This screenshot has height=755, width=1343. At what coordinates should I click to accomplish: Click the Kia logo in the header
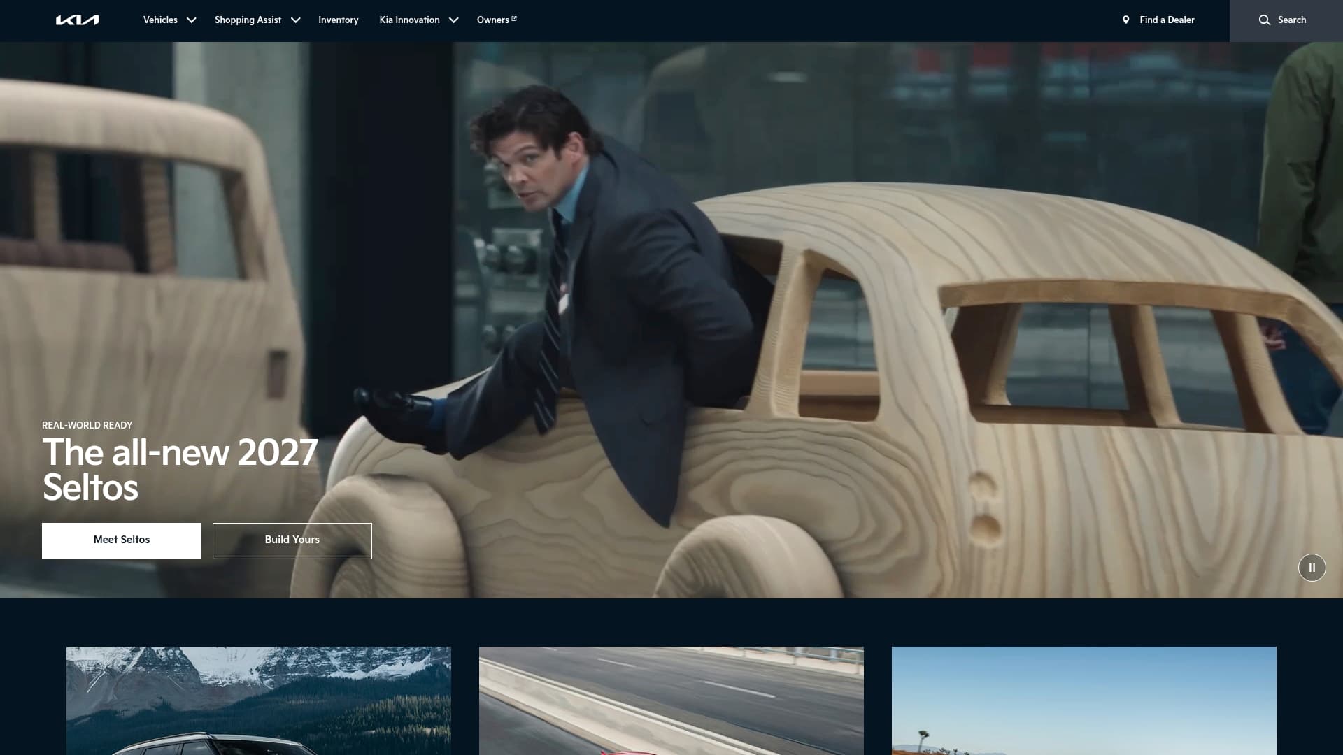point(77,20)
